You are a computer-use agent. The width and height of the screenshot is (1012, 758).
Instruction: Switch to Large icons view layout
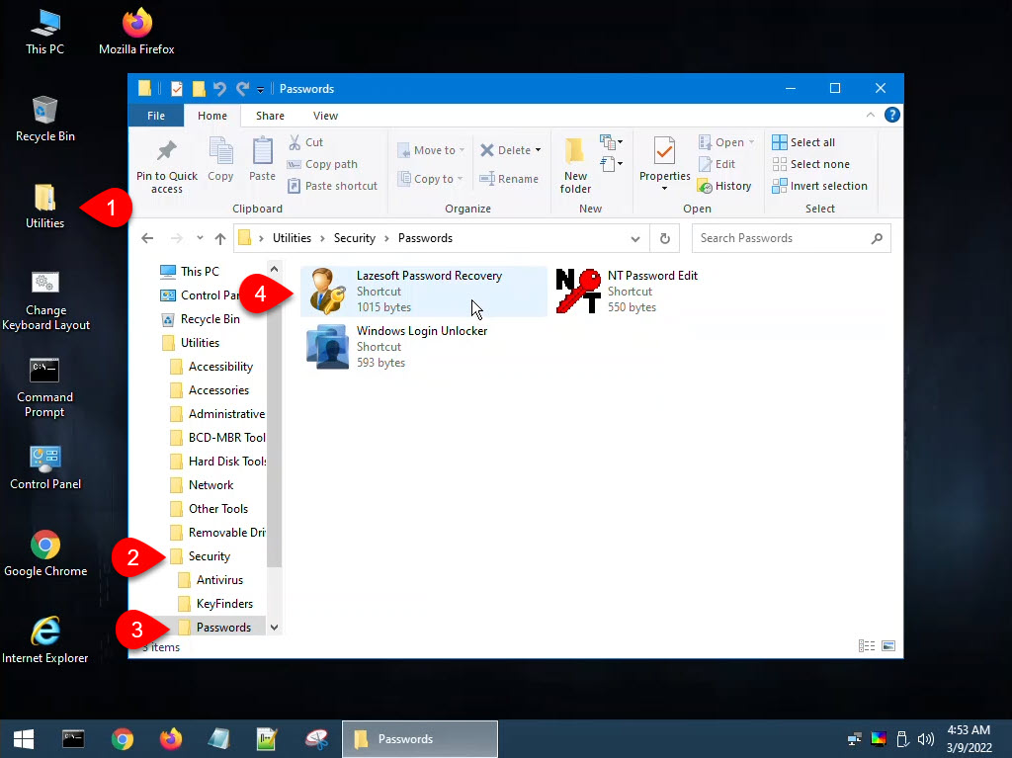888,646
